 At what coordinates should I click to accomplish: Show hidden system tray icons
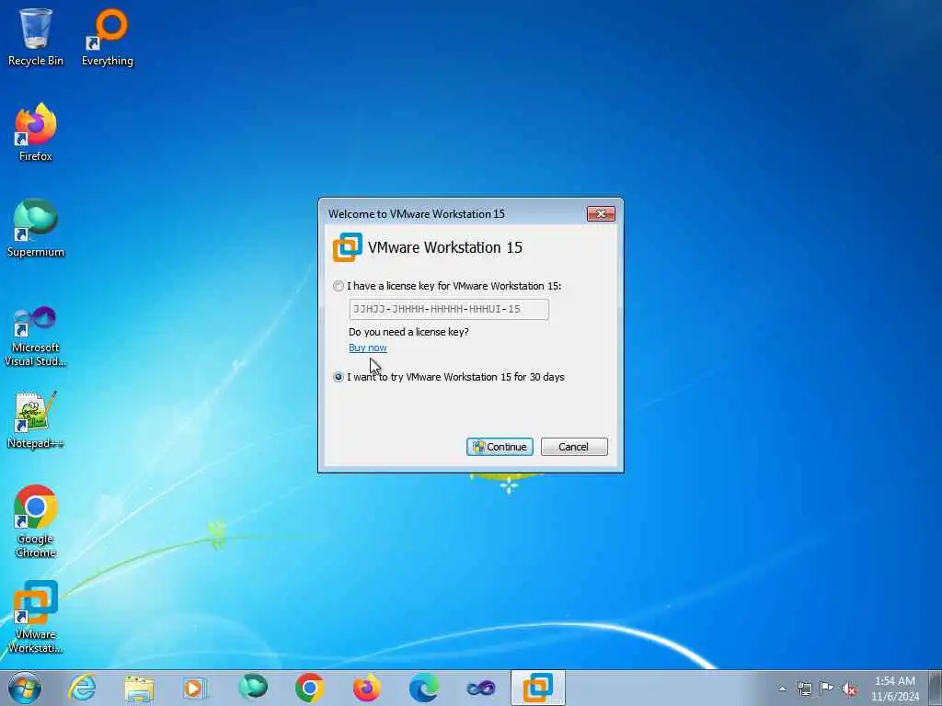tap(782, 689)
